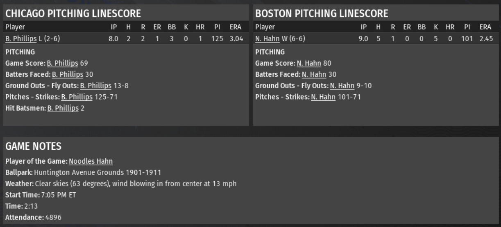Viewport: 501px width, 227px height.
Task: Click the Boston Pitching Linescore heading
Action: tap(322, 13)
